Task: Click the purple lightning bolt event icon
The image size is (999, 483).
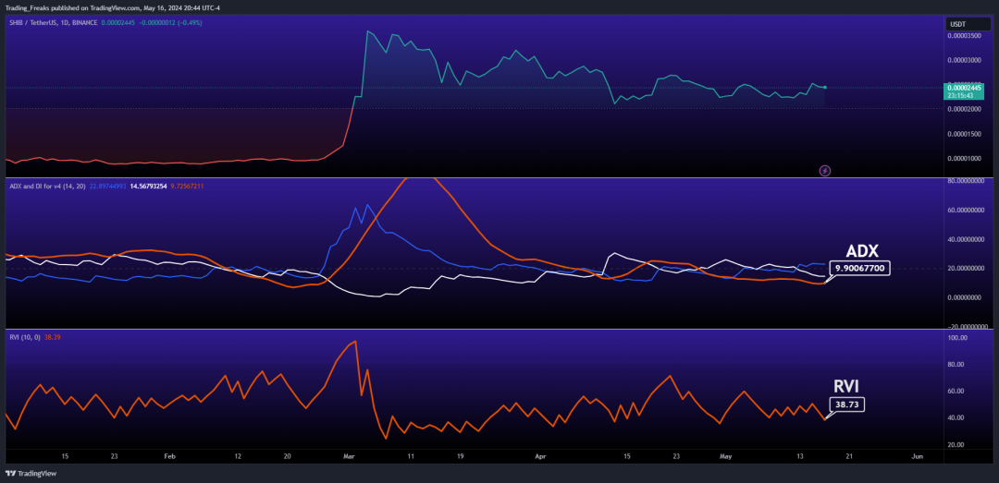Action: click(x=824, y=171)
